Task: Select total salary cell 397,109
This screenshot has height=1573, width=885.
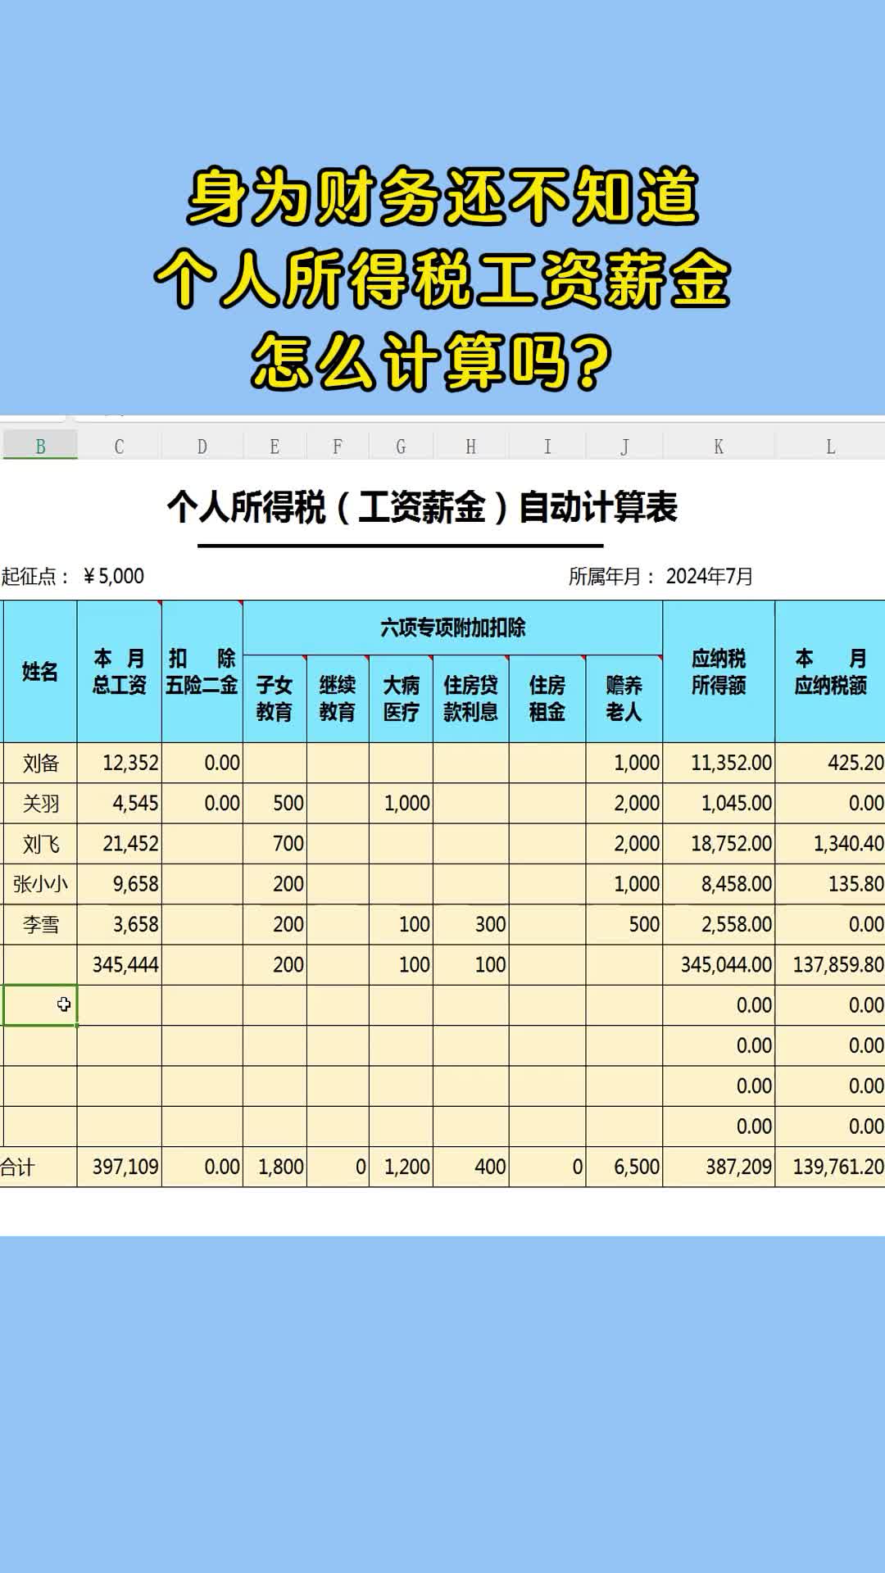Action: (x=119, y=1167)
